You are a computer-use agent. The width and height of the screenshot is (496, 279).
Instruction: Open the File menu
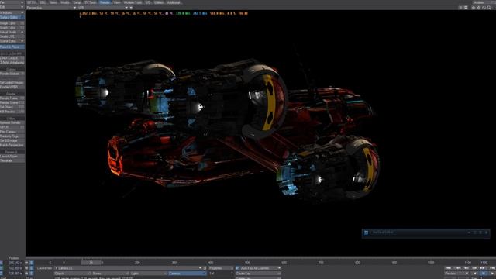coord(12,2)
